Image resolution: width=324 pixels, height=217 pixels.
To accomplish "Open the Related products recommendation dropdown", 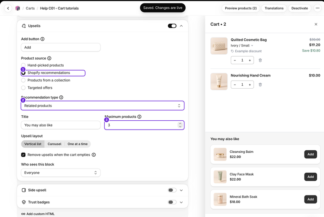I will pos(103,106).
